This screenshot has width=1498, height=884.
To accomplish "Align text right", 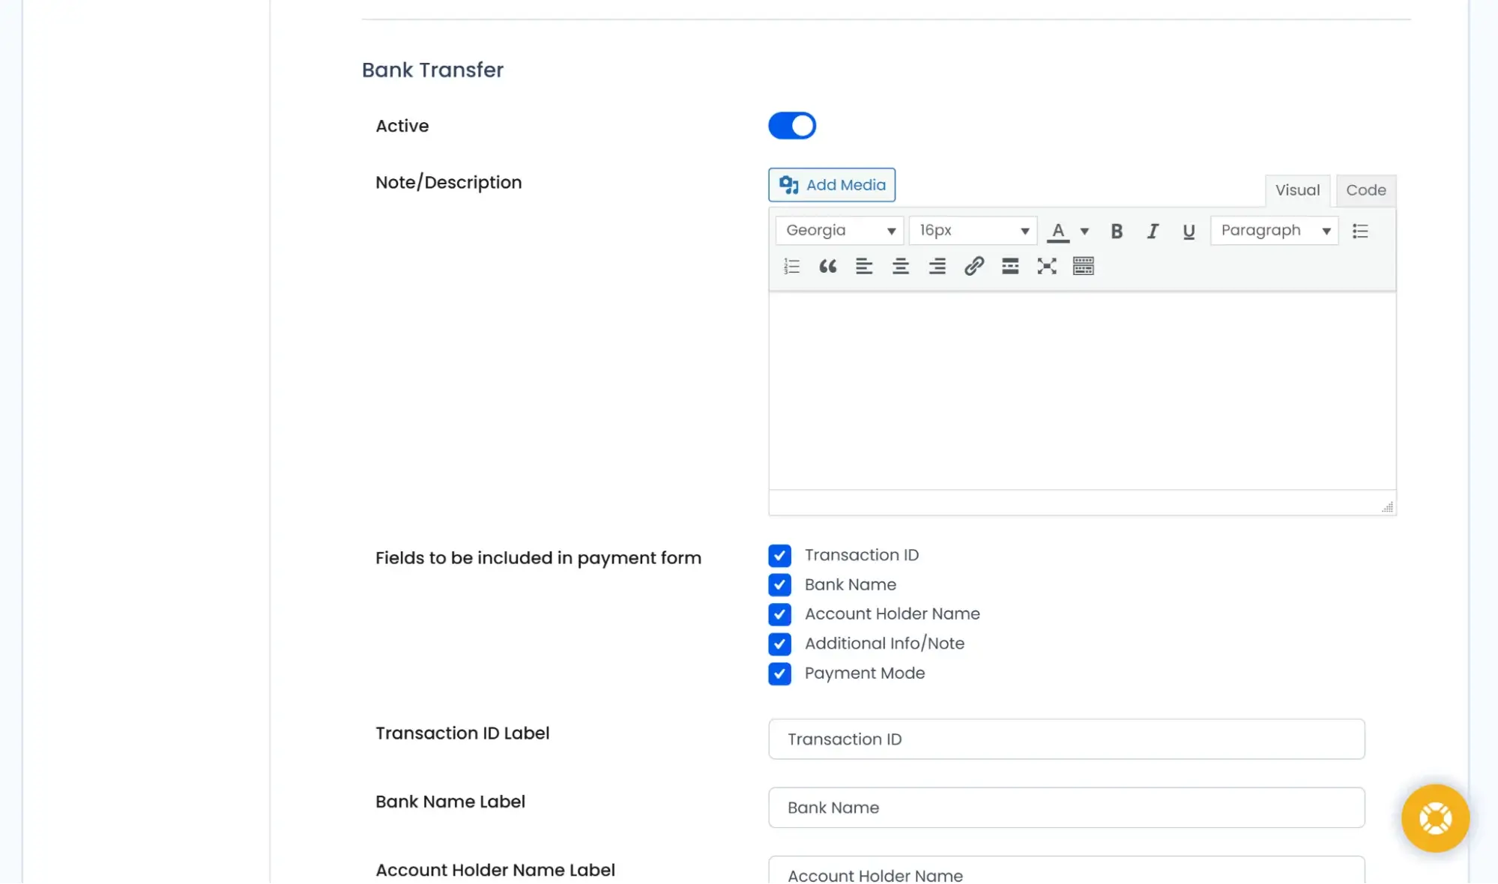I will [x=937, y=266].
